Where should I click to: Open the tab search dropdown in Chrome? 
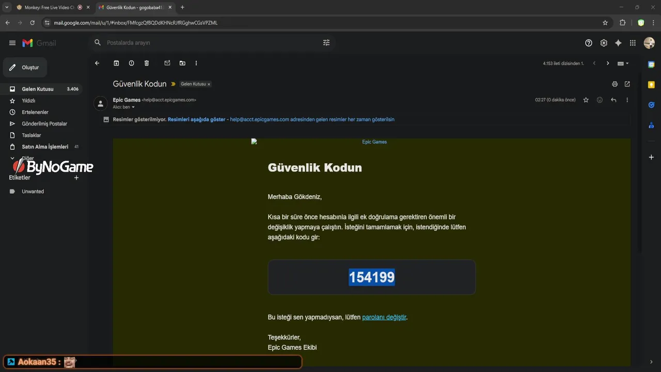point(7,7)
